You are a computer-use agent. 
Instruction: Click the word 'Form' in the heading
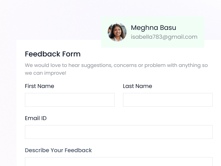[71, 54]
